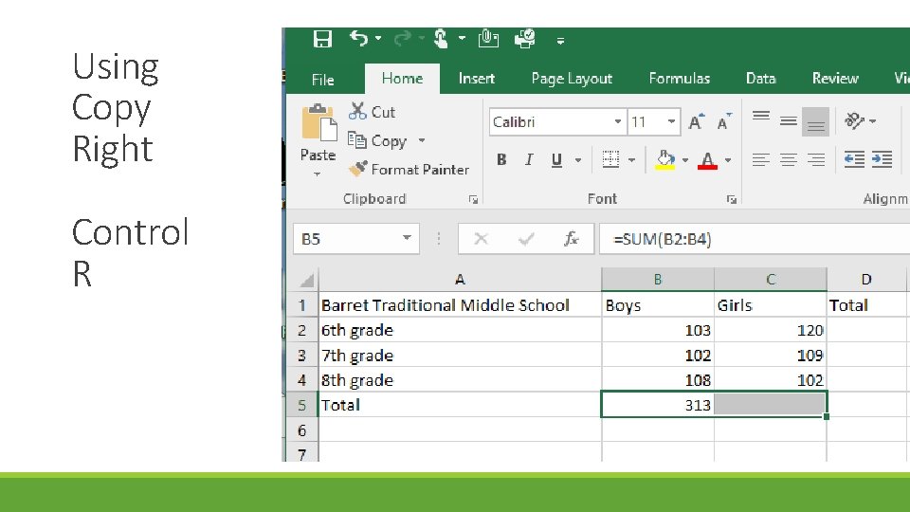Open the Fill Color dropdown arrow
Image resolution: width=910 pixels, height=512 pixels.
coord(684,159)
